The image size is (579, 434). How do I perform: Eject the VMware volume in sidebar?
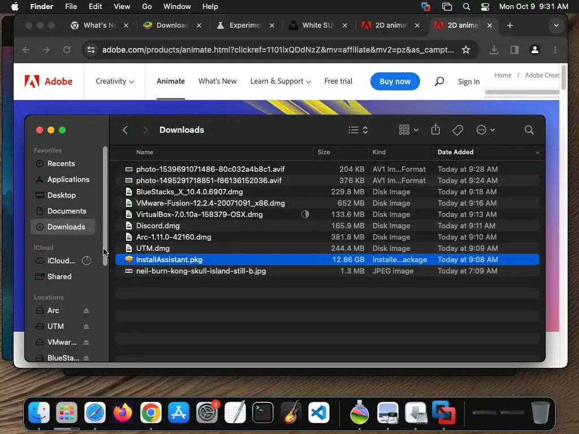[x=86, y=342]
